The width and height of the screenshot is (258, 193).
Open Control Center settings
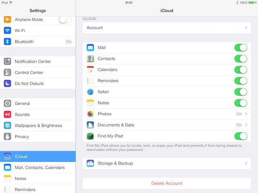pyautogui.click(x=37, y=72)
